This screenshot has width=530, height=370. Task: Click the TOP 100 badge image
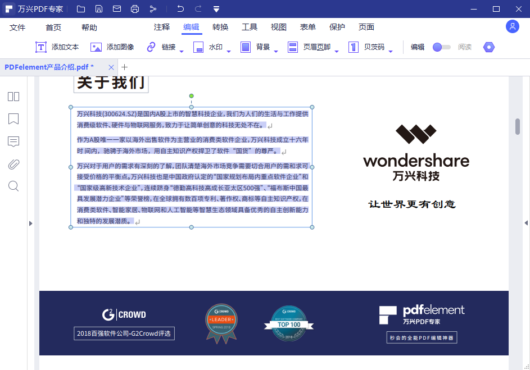[x=289, y=323]
